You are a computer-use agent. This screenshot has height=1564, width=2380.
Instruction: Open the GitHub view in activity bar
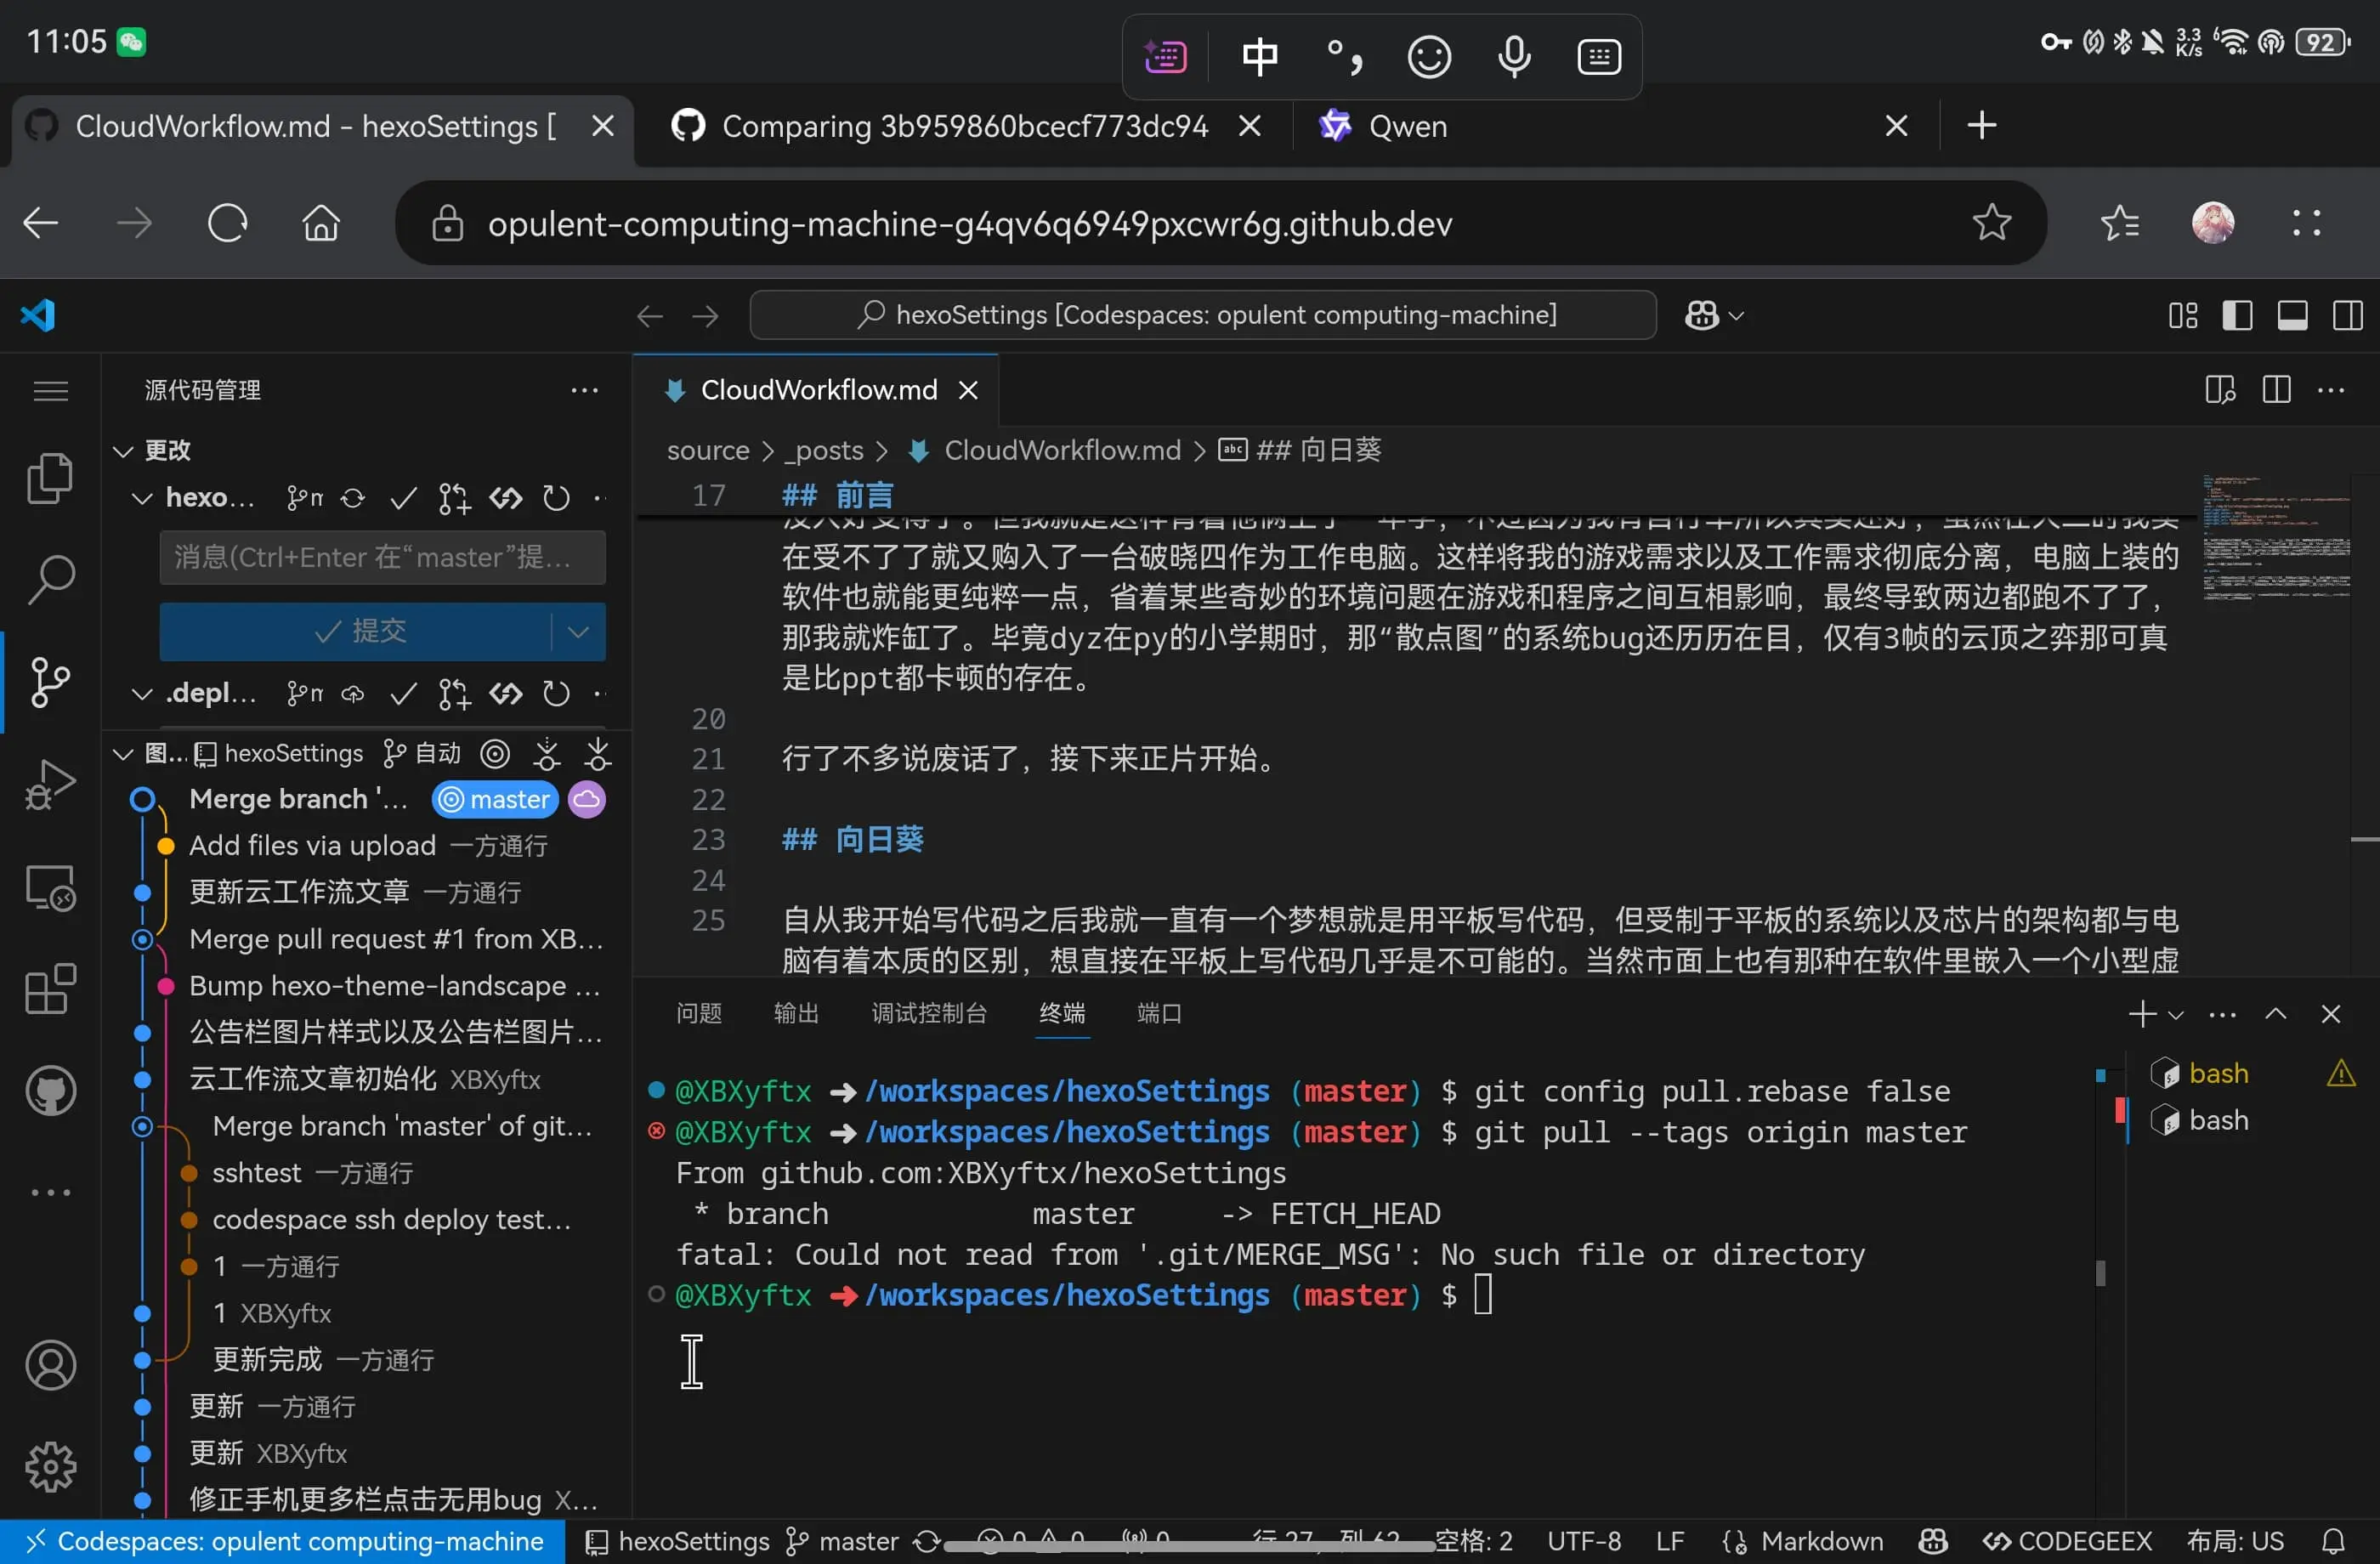pyautogui.click(x=50, y=1091)
